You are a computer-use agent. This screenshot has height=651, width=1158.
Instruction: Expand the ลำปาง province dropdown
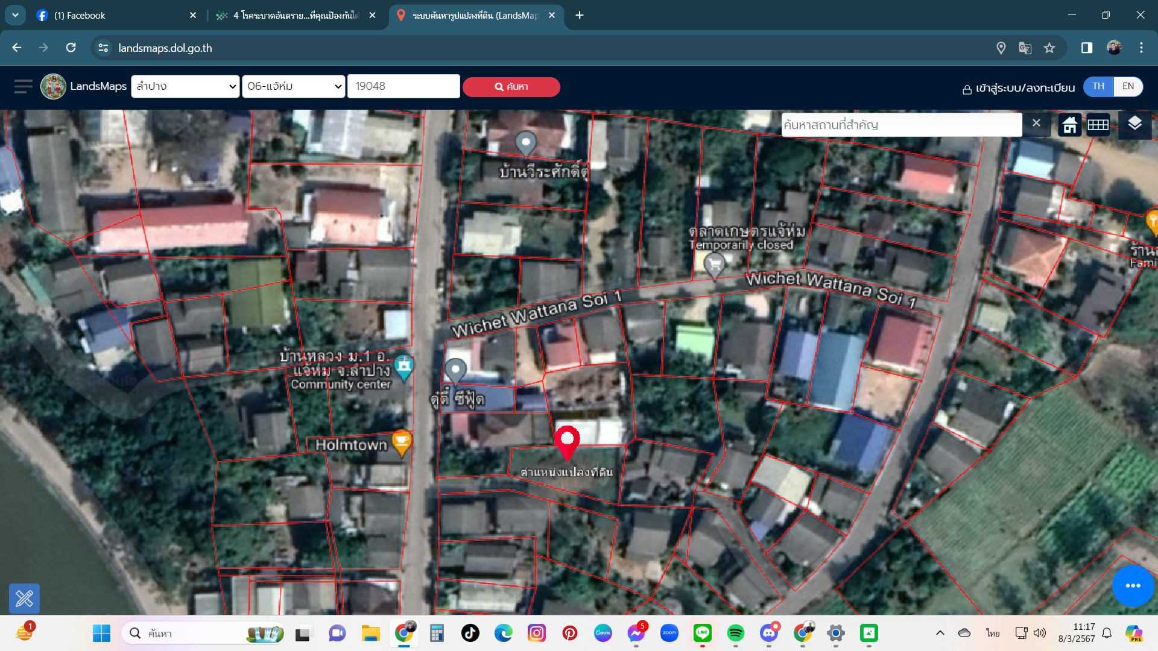point(185,86)
